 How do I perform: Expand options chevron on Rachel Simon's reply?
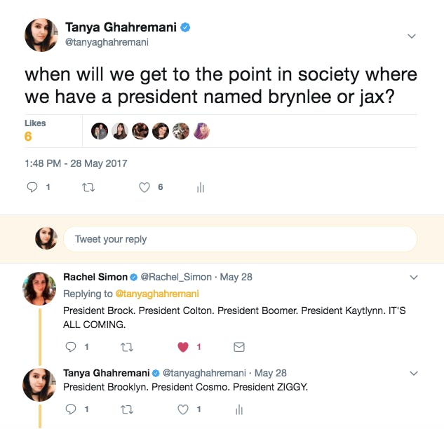(x=414, y=278)
